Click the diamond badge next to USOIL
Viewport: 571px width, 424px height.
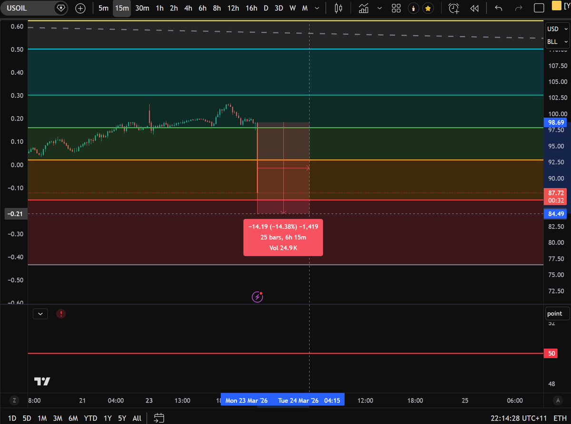coord(60,8)
